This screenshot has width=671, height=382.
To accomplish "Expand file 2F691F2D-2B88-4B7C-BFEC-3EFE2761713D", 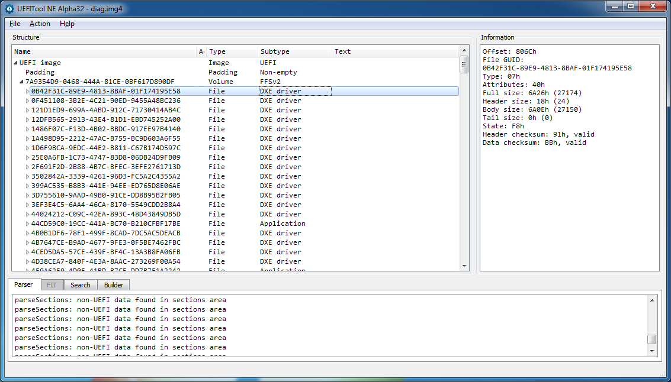I will click(x=27, y=167).
